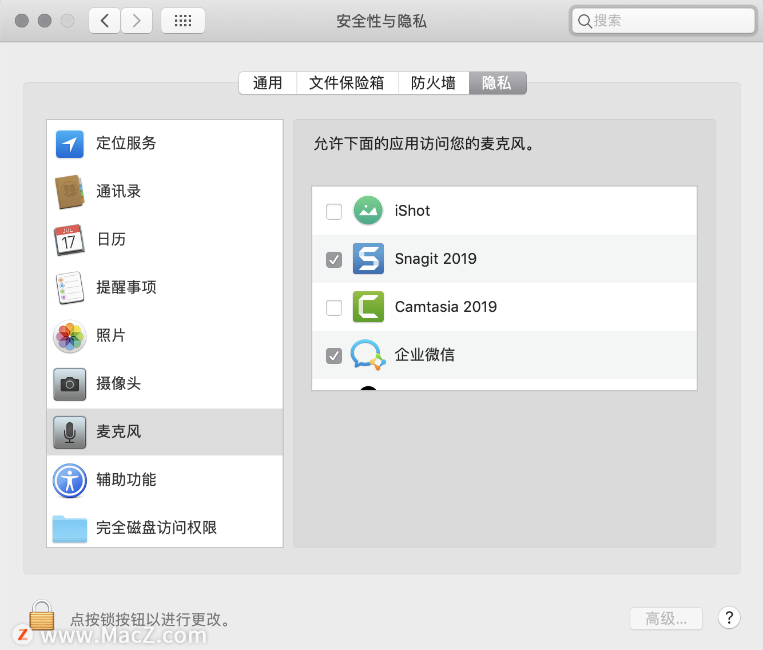Screen dimensions: 763x650
Task: Open help with the question mark button
Action: click(729, 617)
